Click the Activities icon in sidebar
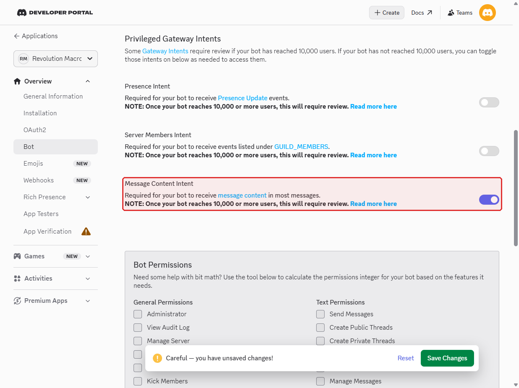The width and height of the screenshot is (519, 388). pyautogui.click(x=17, y=279)
